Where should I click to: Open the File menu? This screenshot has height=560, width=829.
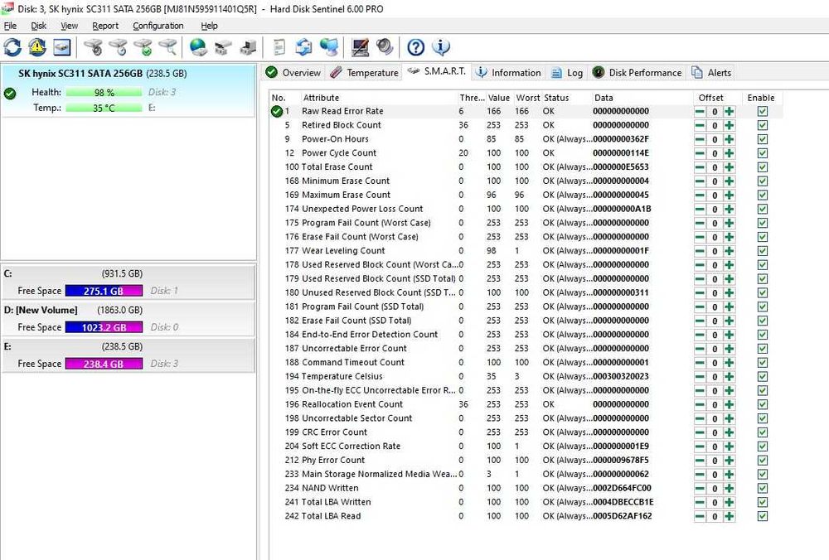tap(10, 26)
